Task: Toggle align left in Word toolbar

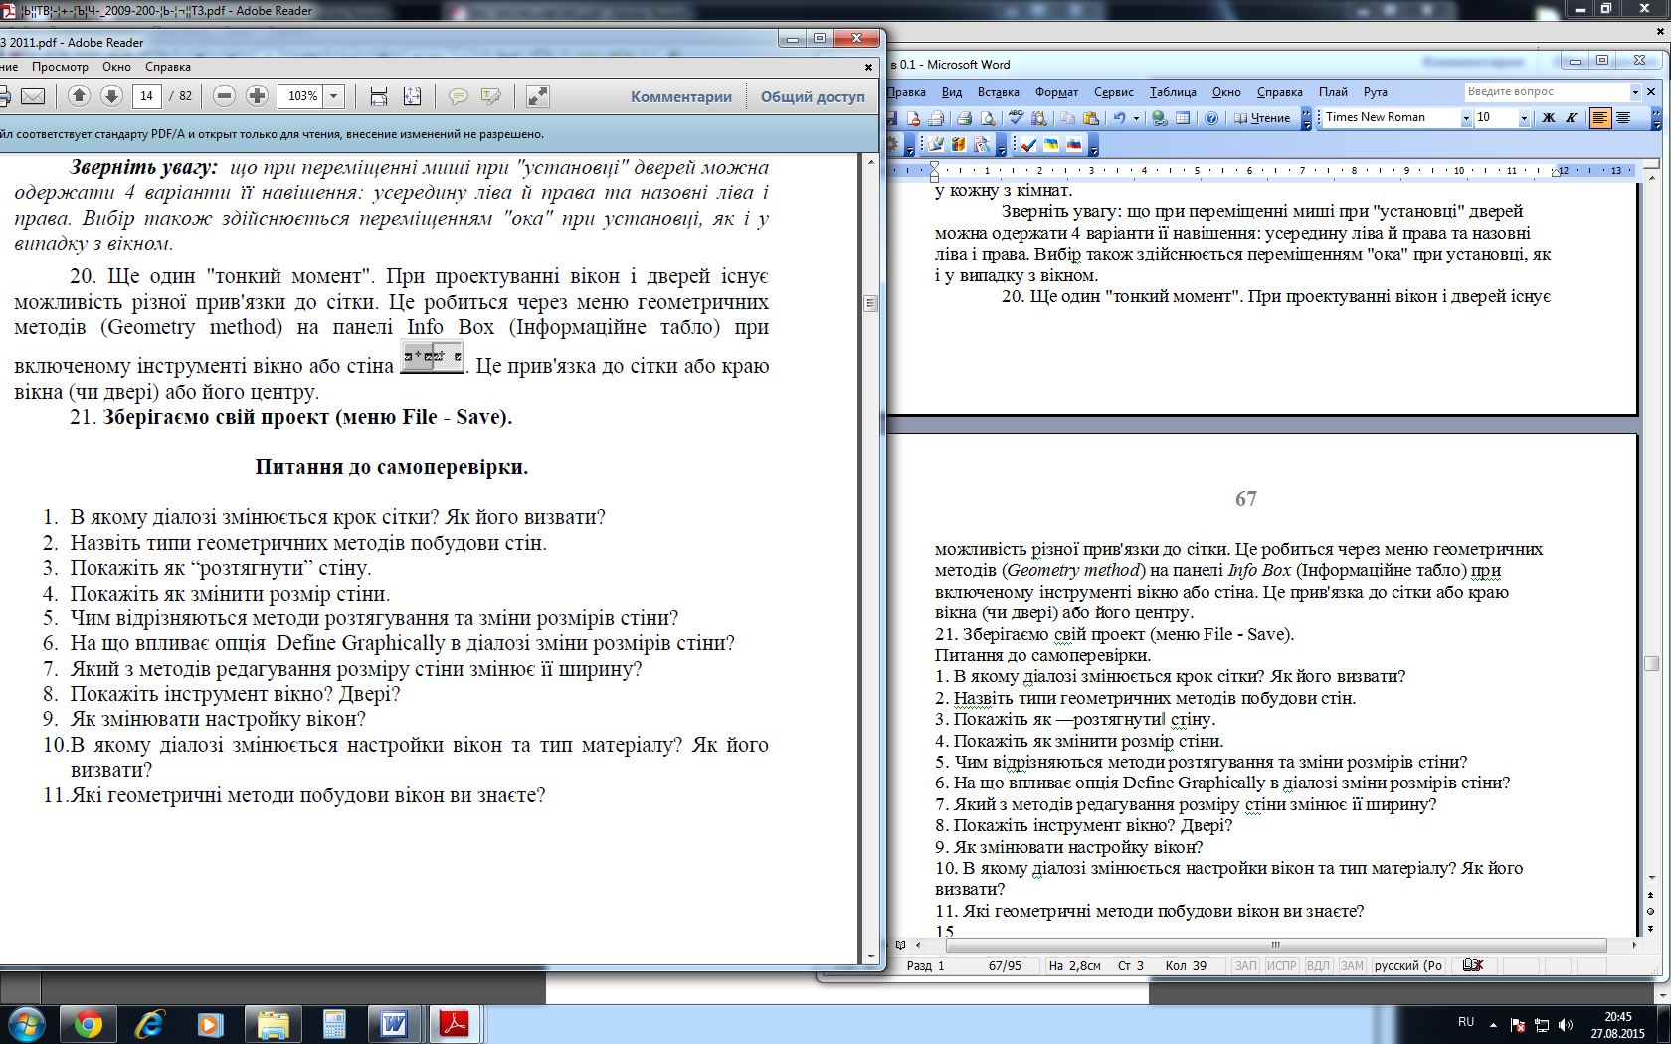Action: pos(1600,118)
